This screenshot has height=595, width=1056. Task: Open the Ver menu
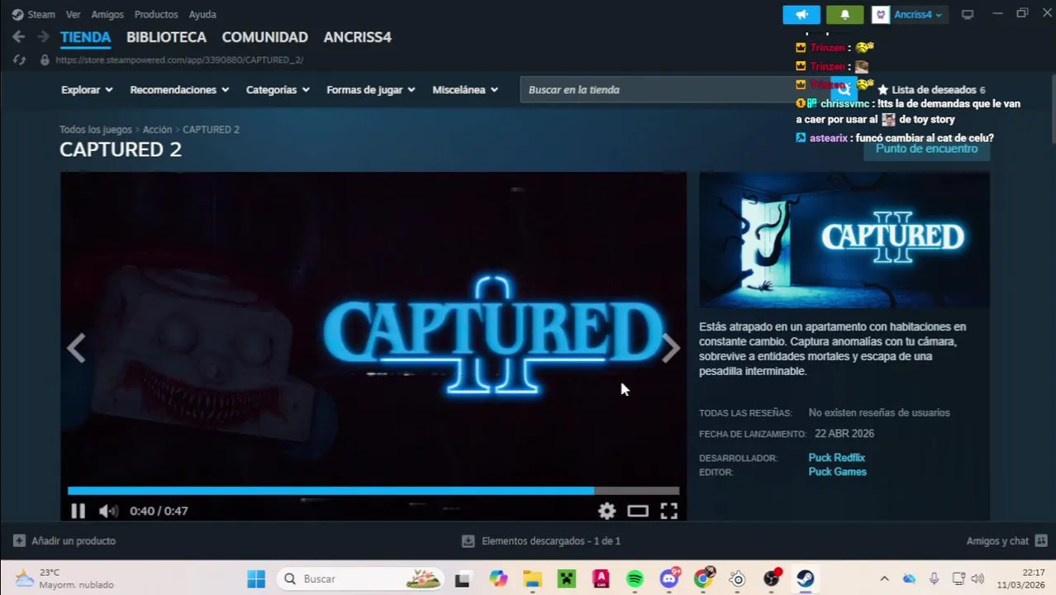tap(74, 15)
